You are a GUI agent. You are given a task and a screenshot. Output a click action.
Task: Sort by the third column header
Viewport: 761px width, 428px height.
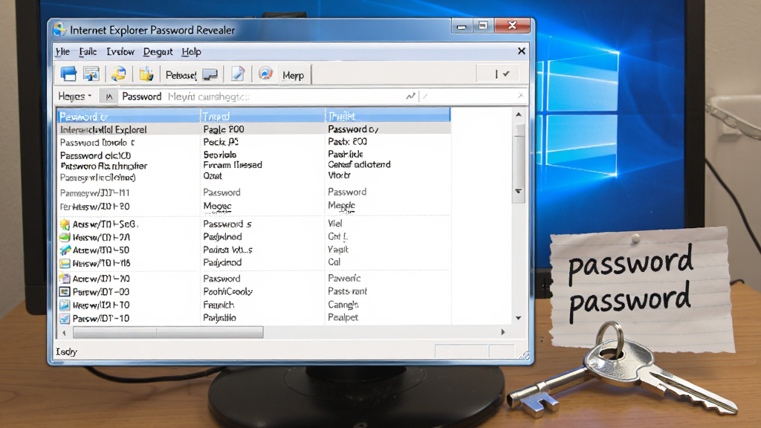388,116
